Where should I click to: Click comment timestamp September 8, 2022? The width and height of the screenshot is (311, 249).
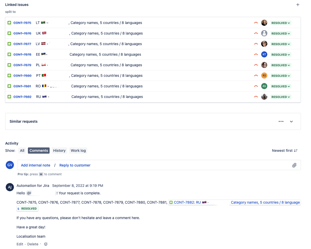point(77,186)
